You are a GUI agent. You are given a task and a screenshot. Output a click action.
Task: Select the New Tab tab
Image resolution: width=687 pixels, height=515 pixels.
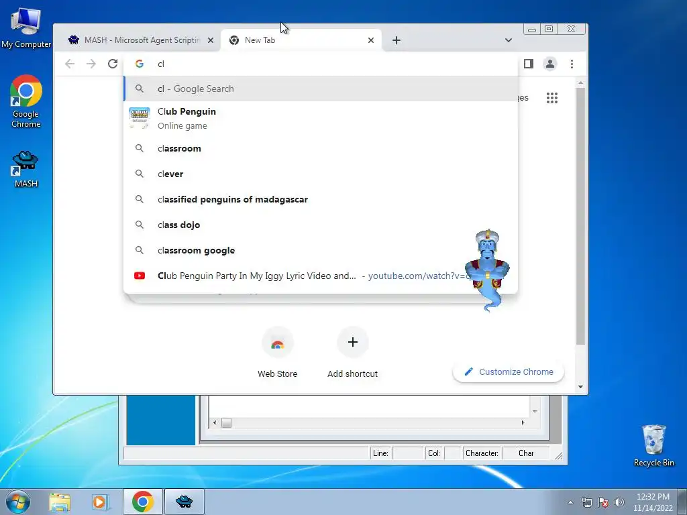pyautogui.click(x=301, y=40)
